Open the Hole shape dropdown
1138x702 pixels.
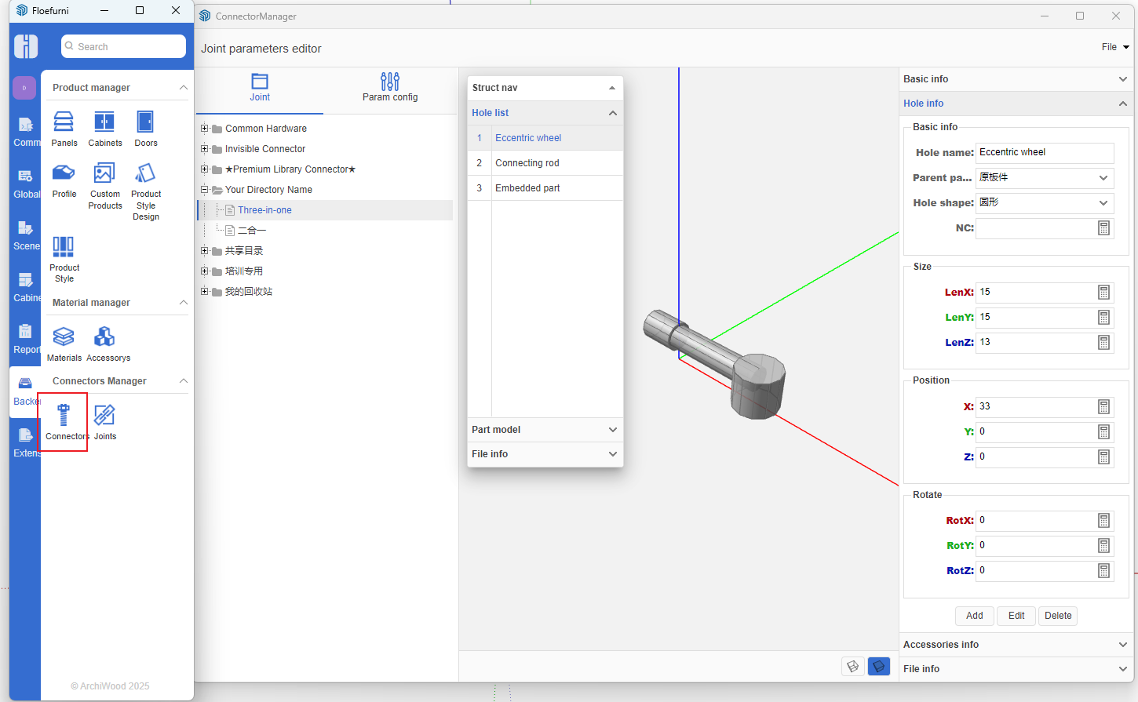(x=1045, y=202)
